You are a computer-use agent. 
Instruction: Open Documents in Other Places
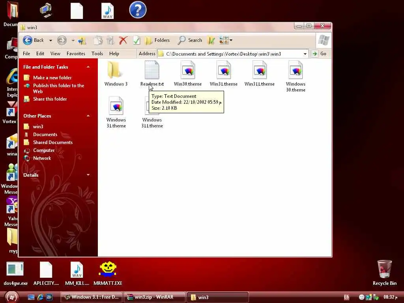click(45, 135)
